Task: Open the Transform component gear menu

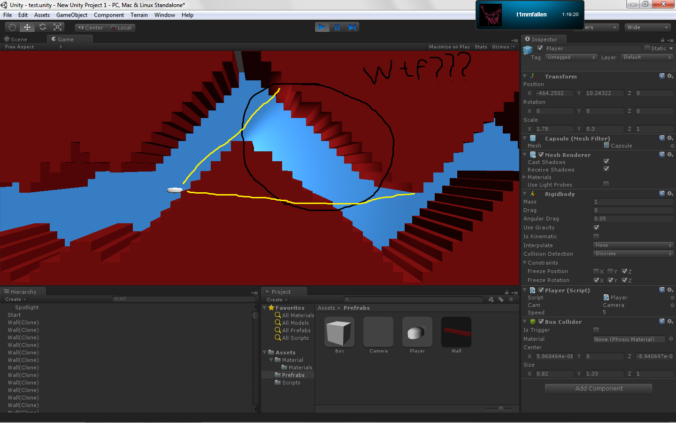Action: [x=670, y=76]
